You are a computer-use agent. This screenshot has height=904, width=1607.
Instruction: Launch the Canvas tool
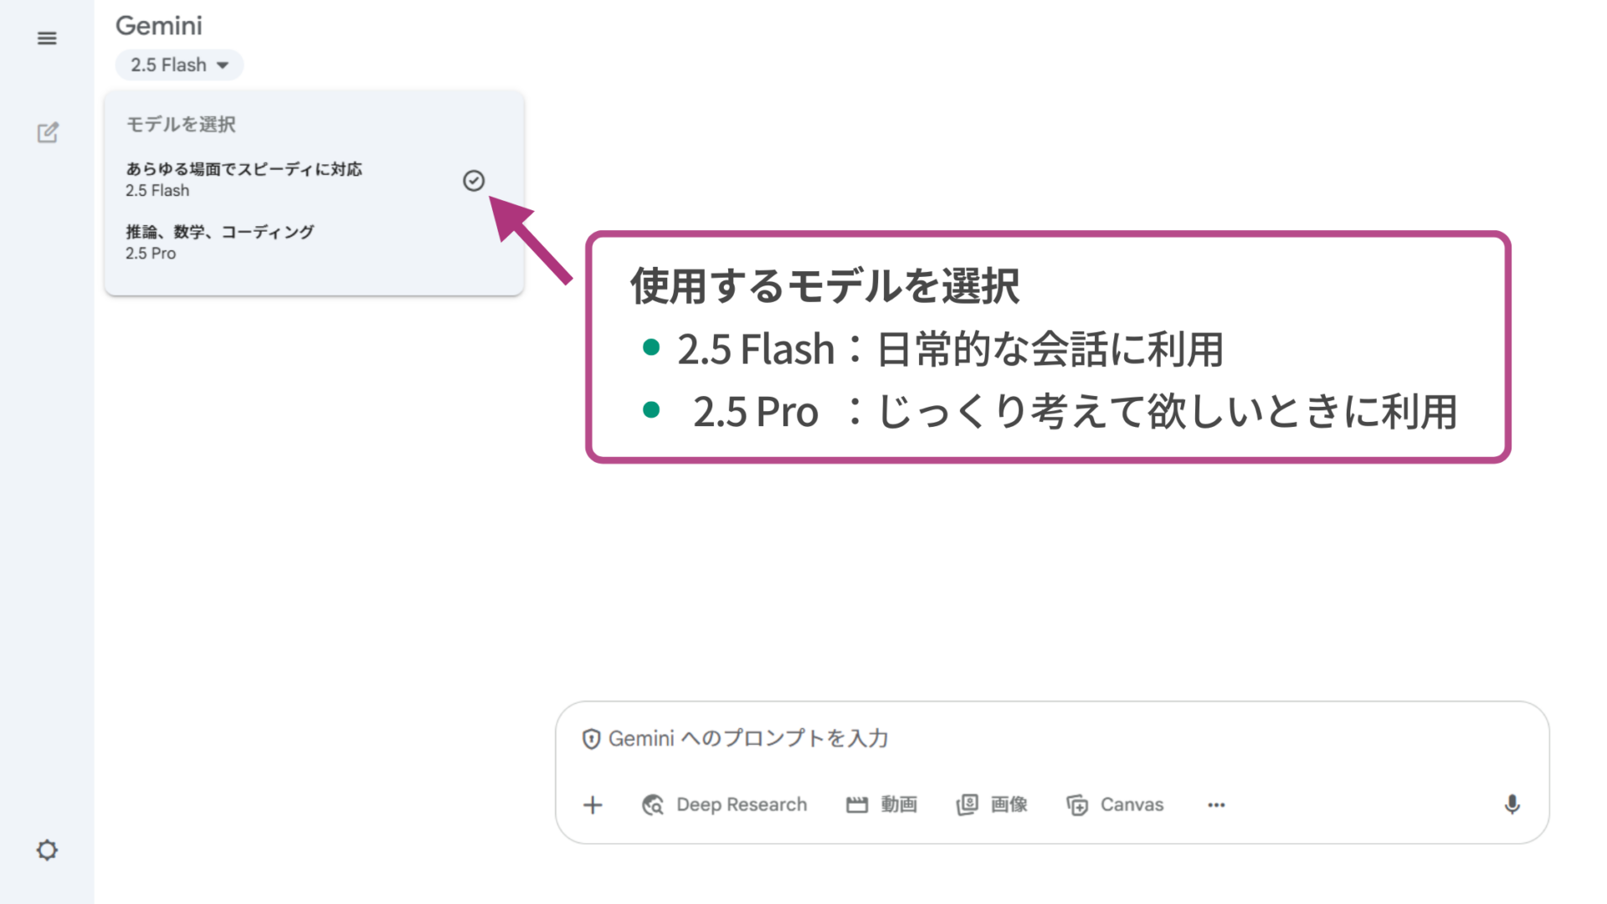coord(1116,805)
